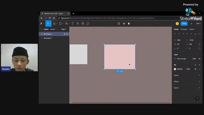Viewport: 204px width, 115px height.
Task: Open the Pass through blend mode dropdown
Action: (x=182, y=59)
